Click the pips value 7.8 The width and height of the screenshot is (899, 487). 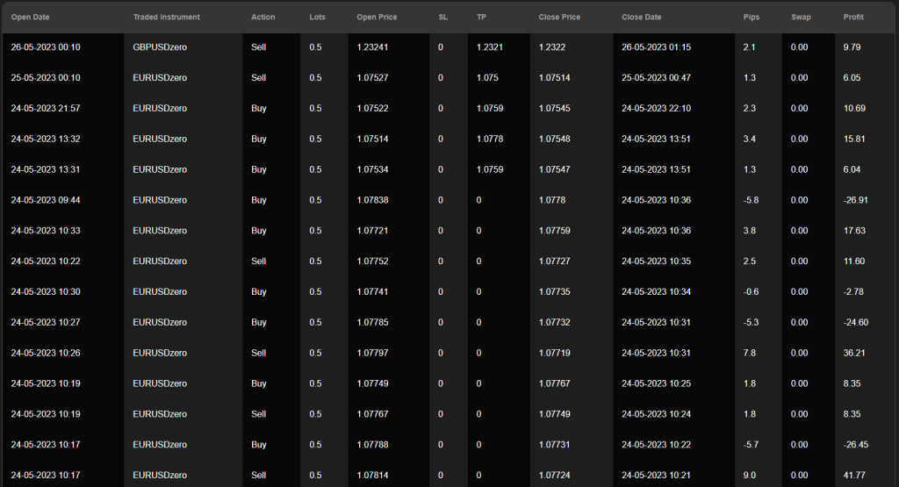[x=749, y=353]
